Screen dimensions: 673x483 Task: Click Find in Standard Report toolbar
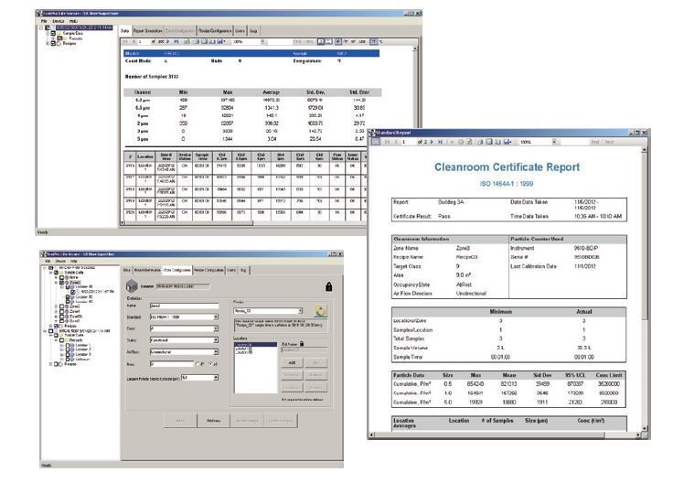tap(595, 142)
